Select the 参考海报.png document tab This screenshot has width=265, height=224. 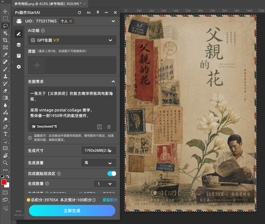(x=48, y=4)
